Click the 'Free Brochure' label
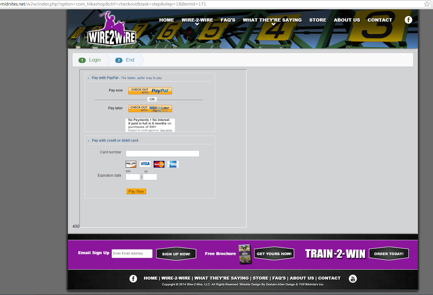 (x=220, y=254)
